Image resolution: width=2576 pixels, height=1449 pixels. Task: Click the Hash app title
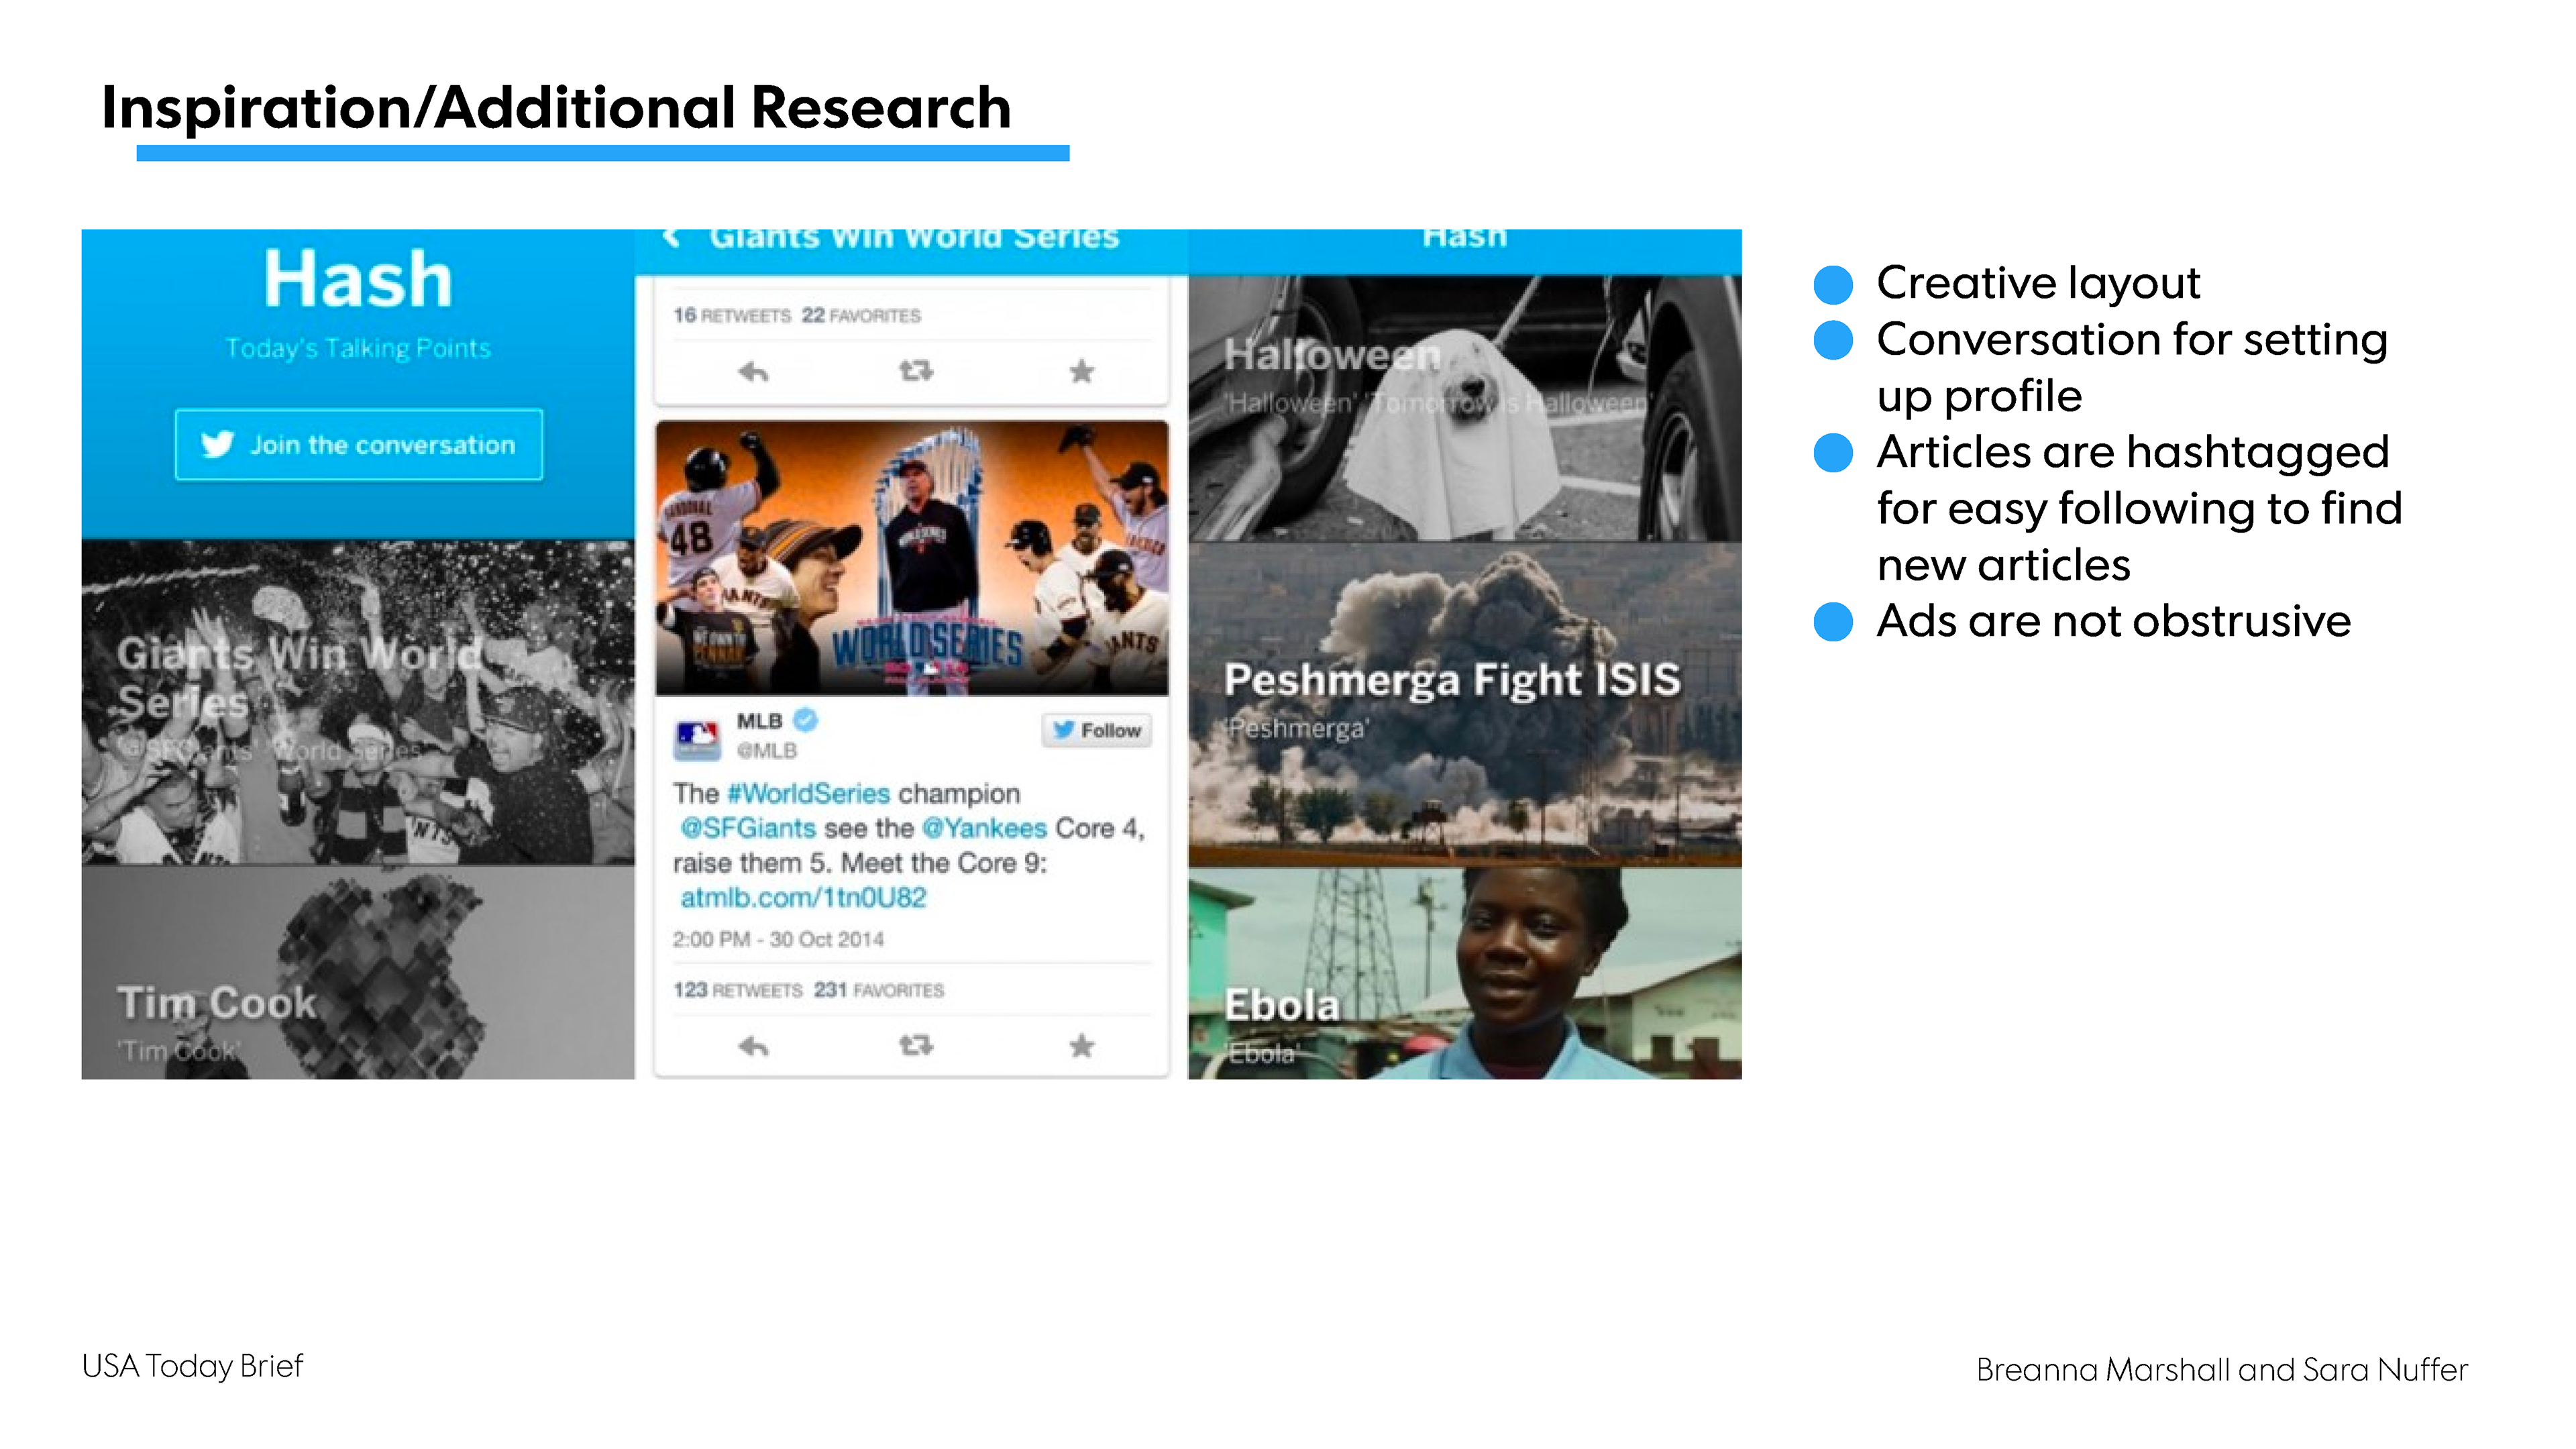[358, 279]
